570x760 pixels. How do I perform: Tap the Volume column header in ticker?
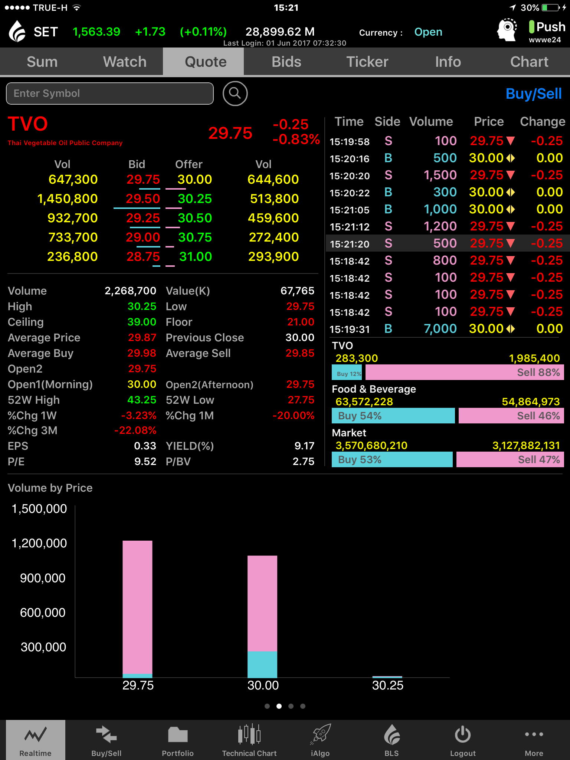point(431,122)
